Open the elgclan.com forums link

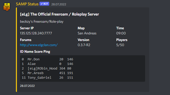click(39, 45)
